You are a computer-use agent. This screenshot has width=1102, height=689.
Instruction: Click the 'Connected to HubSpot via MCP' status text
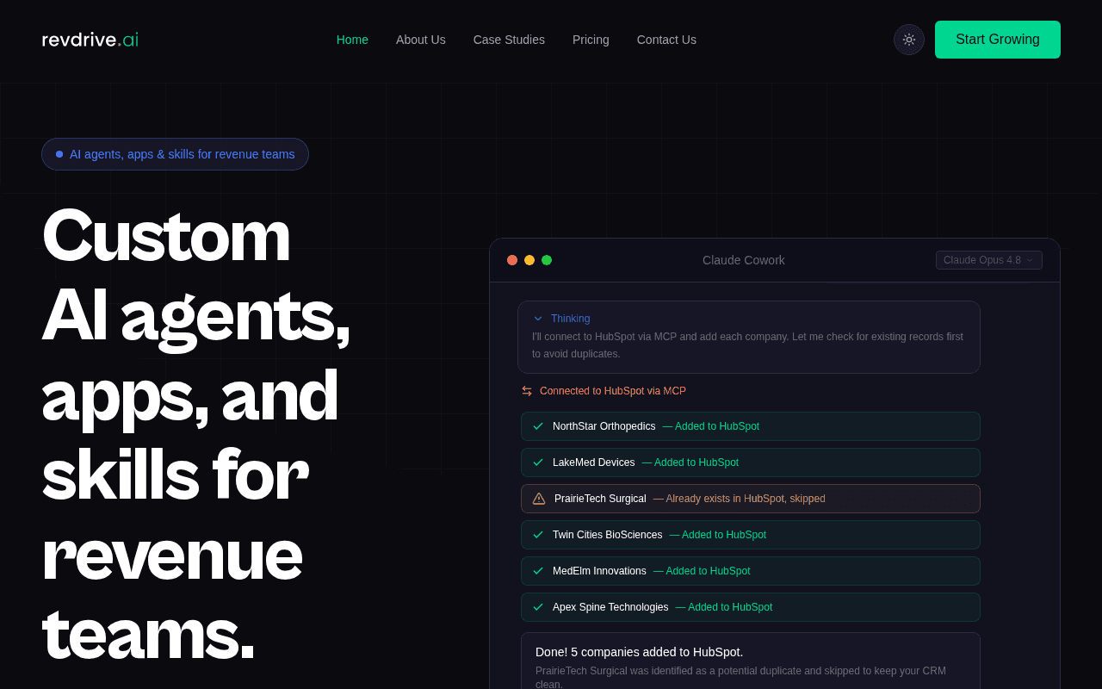pyautogui.click(x=613, y=391)
